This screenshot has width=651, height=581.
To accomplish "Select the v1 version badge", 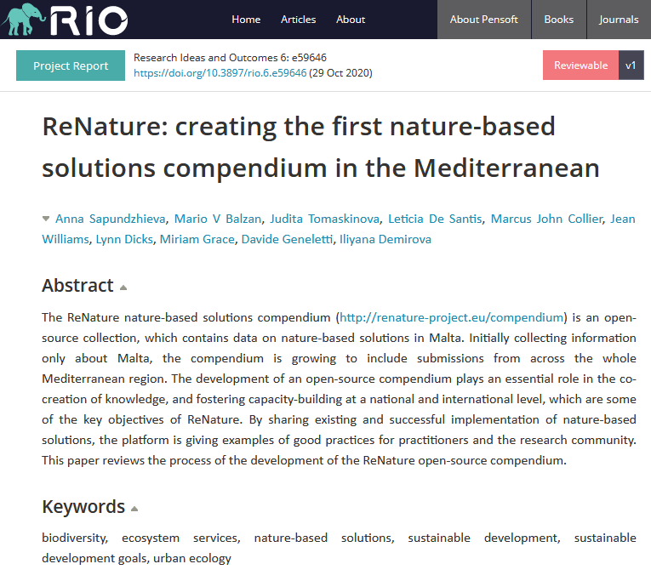I will pyautogui.click(x=631, y=66).
